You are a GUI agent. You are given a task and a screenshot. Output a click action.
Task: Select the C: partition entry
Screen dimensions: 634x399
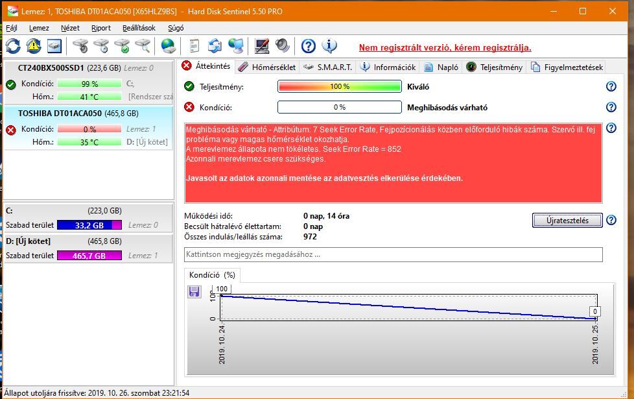click(x=88, y=218)
